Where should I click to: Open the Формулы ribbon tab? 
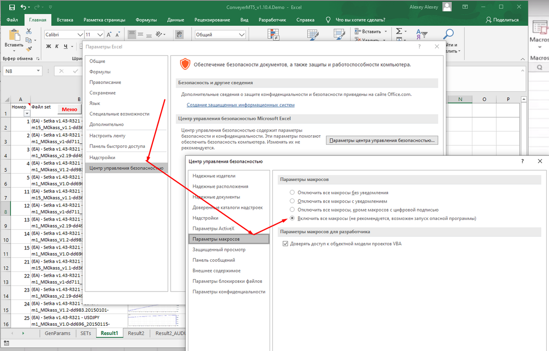(146, 20)
